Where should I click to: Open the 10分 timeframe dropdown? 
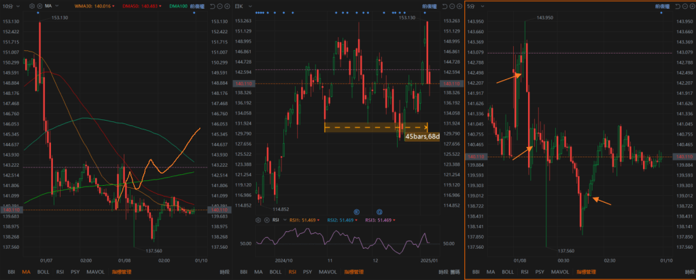point(12,6)
